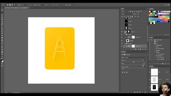Screen dimensions: 171x96
Task: Click the Exposure slider handle
Action: pos(134,62)
